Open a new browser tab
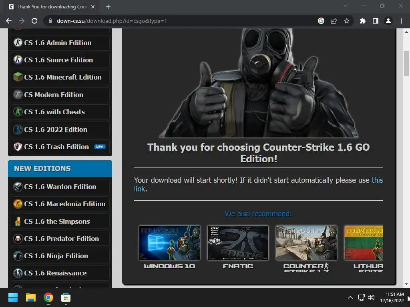Image resolution: width=410 pixels, height=307 pixels. pyautogui.click(x=108, y=7)
